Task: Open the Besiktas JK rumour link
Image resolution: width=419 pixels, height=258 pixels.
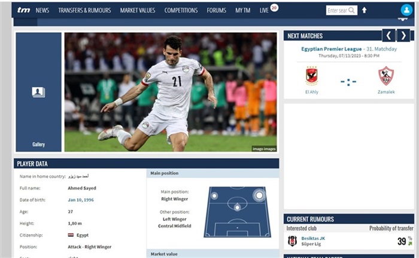Action: pyautogui.click(x=313, y=238)
